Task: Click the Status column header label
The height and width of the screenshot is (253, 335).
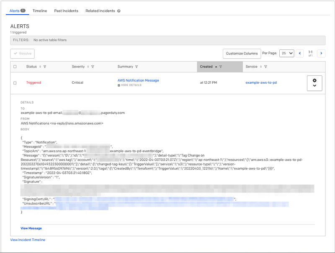Action: (x=31, y=67)
